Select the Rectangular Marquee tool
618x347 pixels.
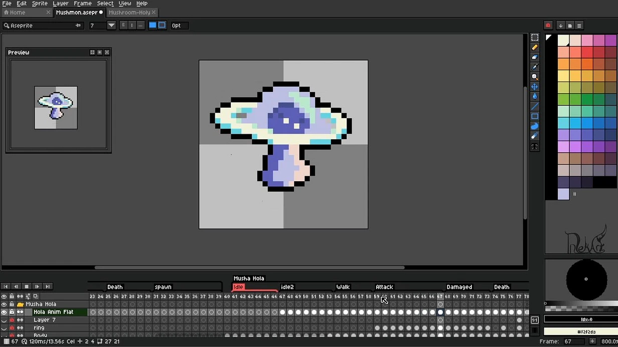click(x=535, y=38)
